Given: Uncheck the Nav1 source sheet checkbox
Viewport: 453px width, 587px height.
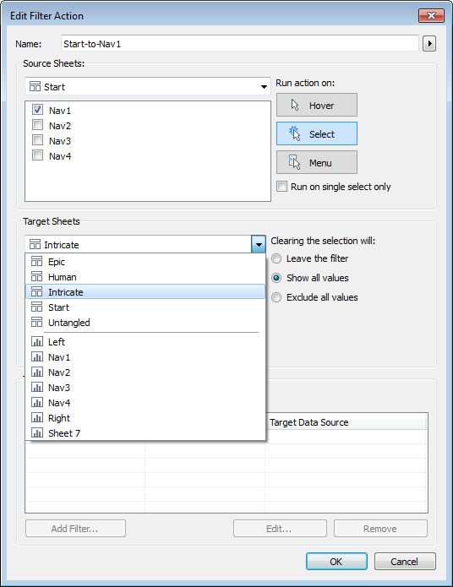Looking at the screenshot, I should [x=37, y=110].
